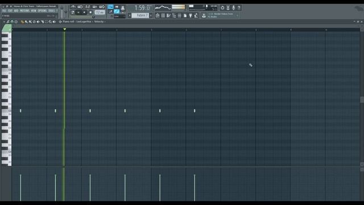Expand the news panel arrow at right
364x205 pixels.
[x=237, y=15]
